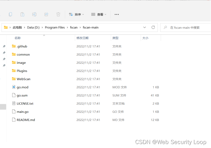Select the README.md file

(26, 120)
